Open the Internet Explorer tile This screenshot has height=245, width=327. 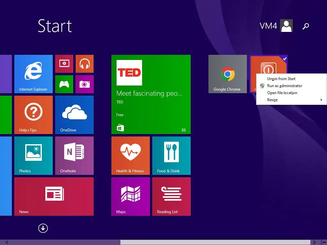point(33,74)
